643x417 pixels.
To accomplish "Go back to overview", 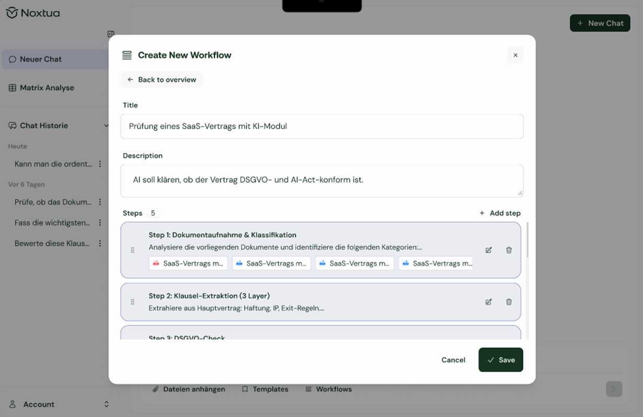I will tap(162, 80).
